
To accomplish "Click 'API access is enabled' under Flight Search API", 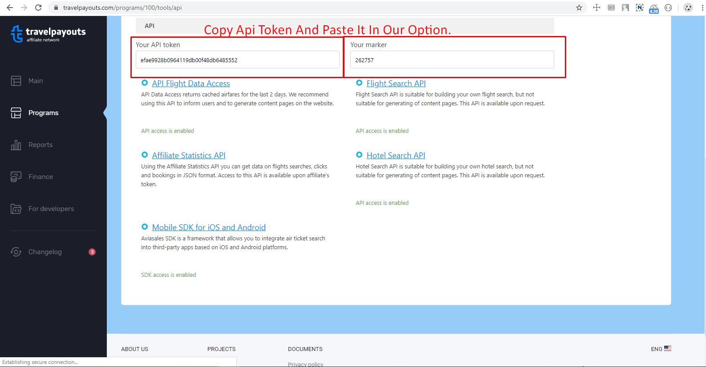I will (x=382, y=131).
